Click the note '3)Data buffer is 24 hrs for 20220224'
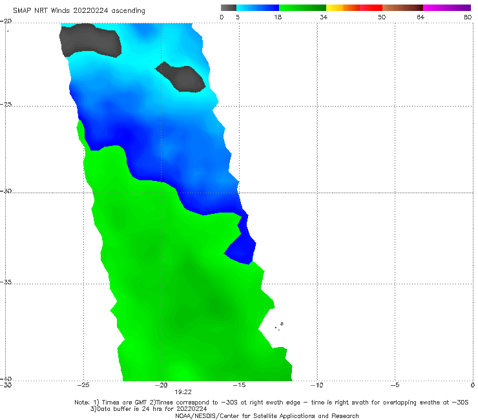Viewport: 478px width, 420px height. point(149,409)
